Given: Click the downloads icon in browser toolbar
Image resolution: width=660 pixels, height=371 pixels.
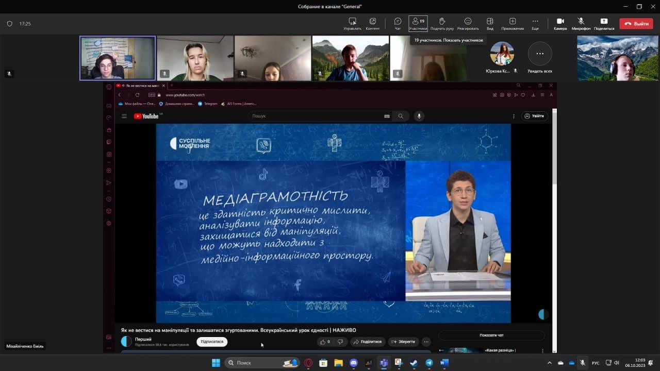Looking at the screenshot, I should pos(533,95).
